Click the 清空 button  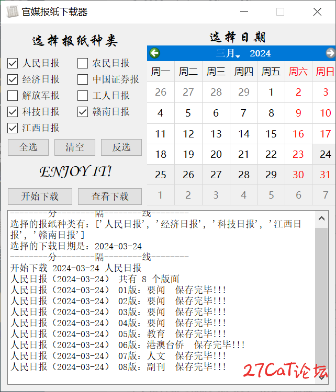pos(75,147)
